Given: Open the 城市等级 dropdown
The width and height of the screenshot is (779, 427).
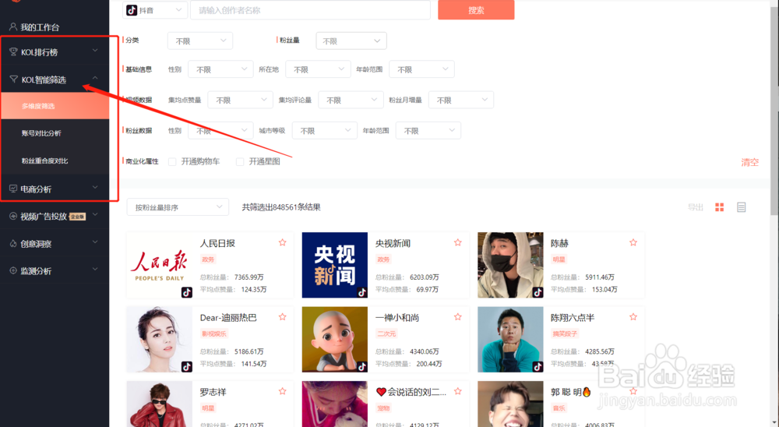Looking at the screenshot, I should 324,130.
